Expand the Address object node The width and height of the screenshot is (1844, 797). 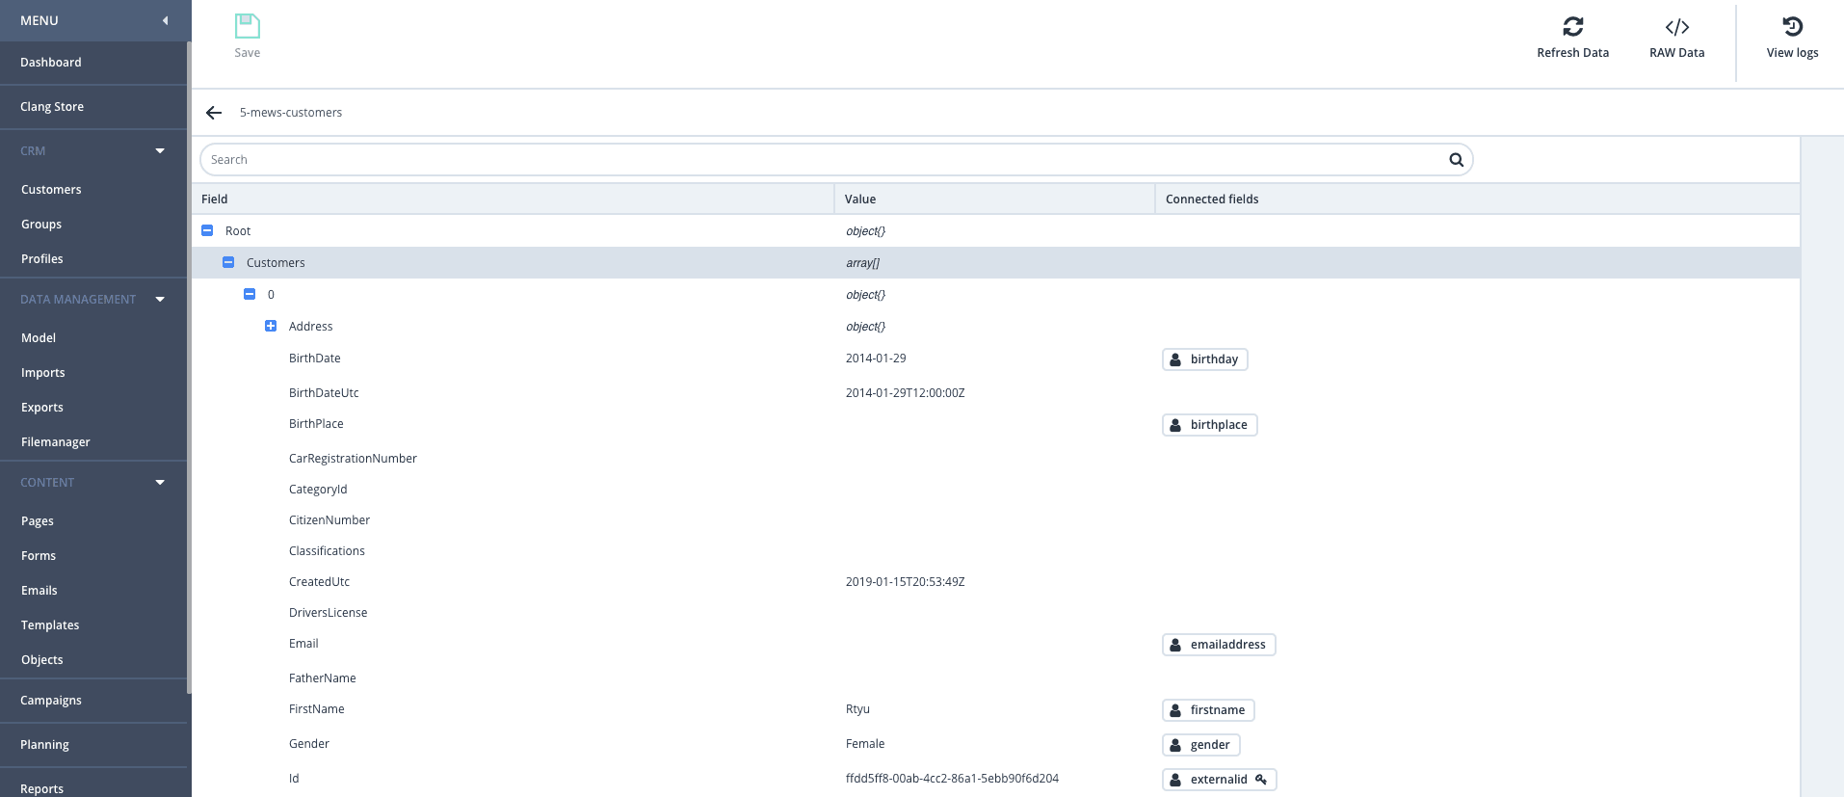271,326
